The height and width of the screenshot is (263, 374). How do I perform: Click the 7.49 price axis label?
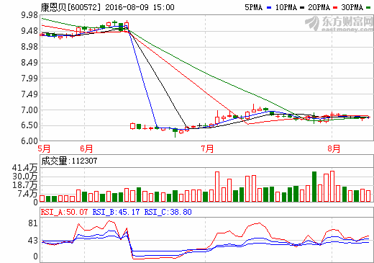pyautogui.click(x=29, y=94)
